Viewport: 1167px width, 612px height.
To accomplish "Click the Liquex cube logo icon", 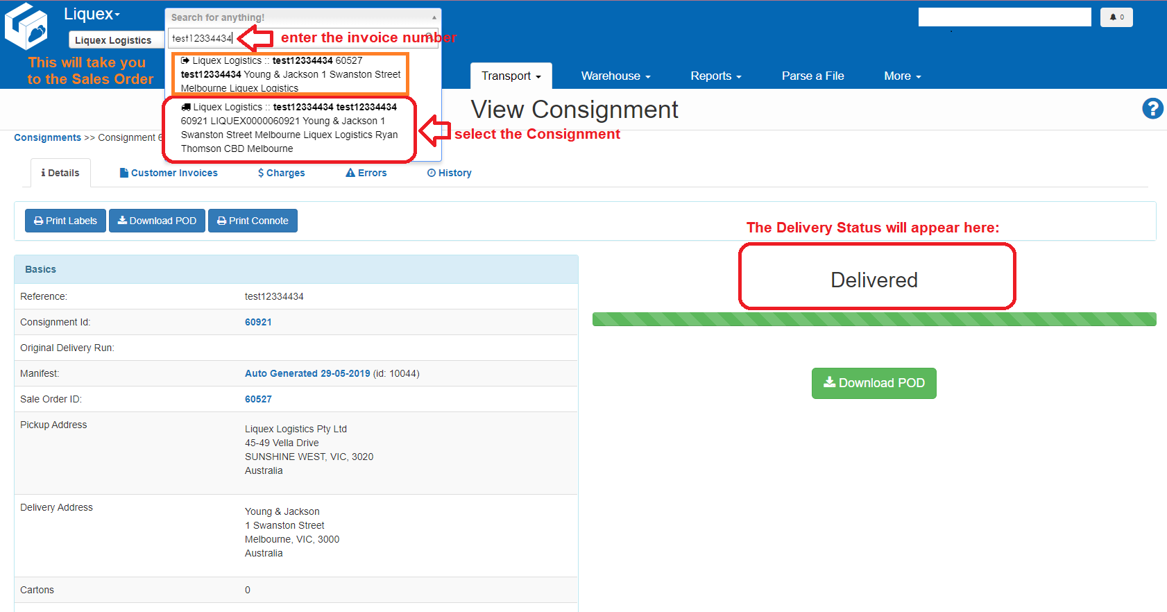I will coord(26,26).
